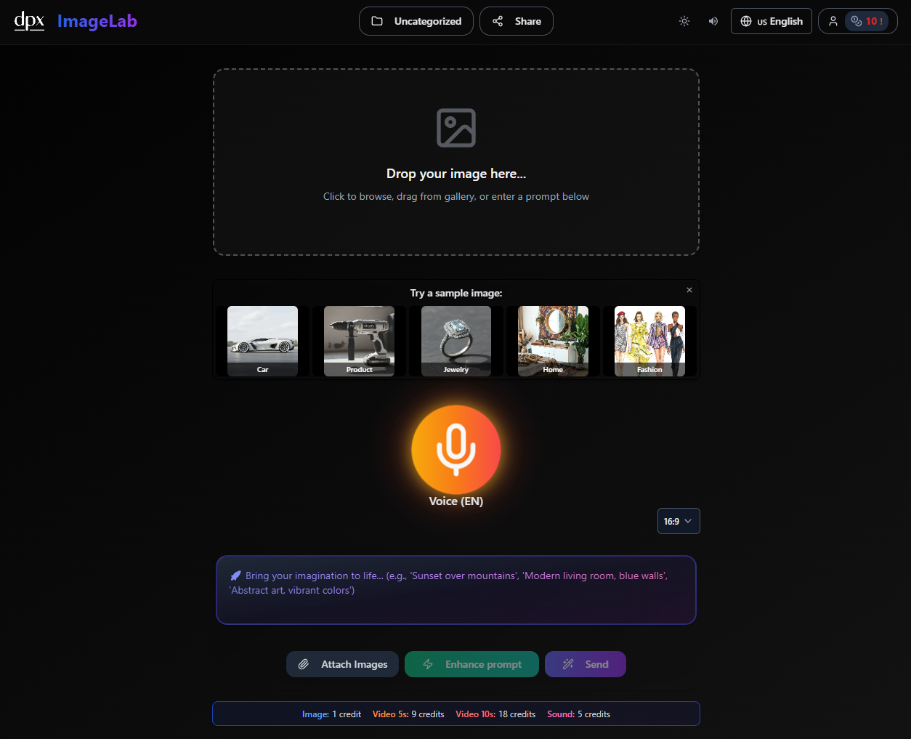Screen dimensions: 911x739
Task: Select the Car sample image
Action: (262, 341)
